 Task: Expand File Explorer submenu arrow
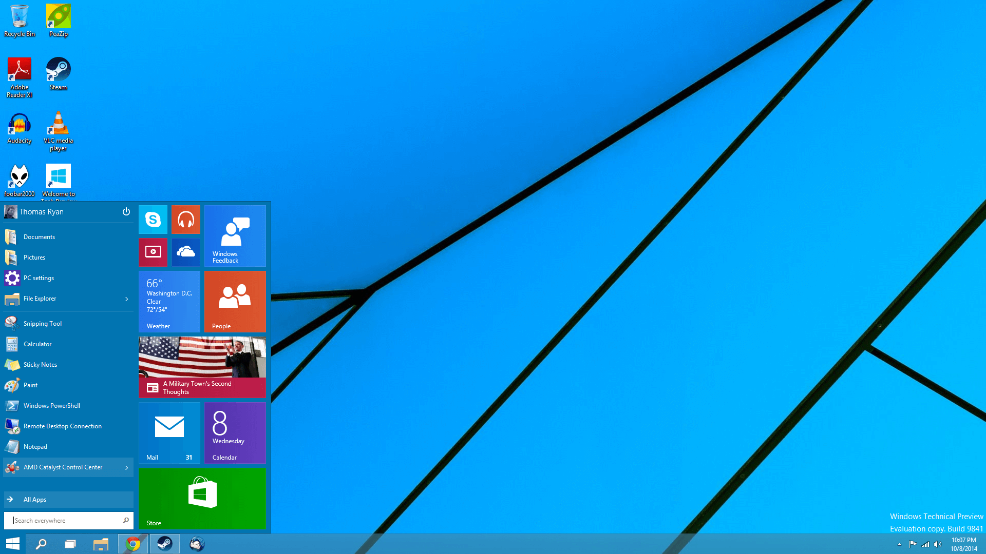[x=126, y=299]
